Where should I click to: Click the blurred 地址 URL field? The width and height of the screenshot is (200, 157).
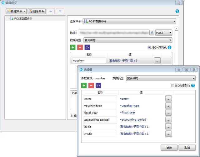(x=114, y=33)
